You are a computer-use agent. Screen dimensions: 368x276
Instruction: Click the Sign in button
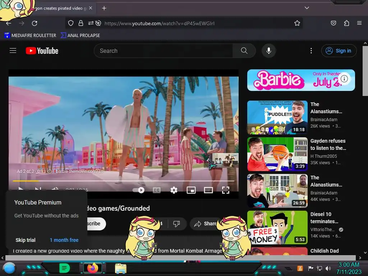[x=339, y=51]
